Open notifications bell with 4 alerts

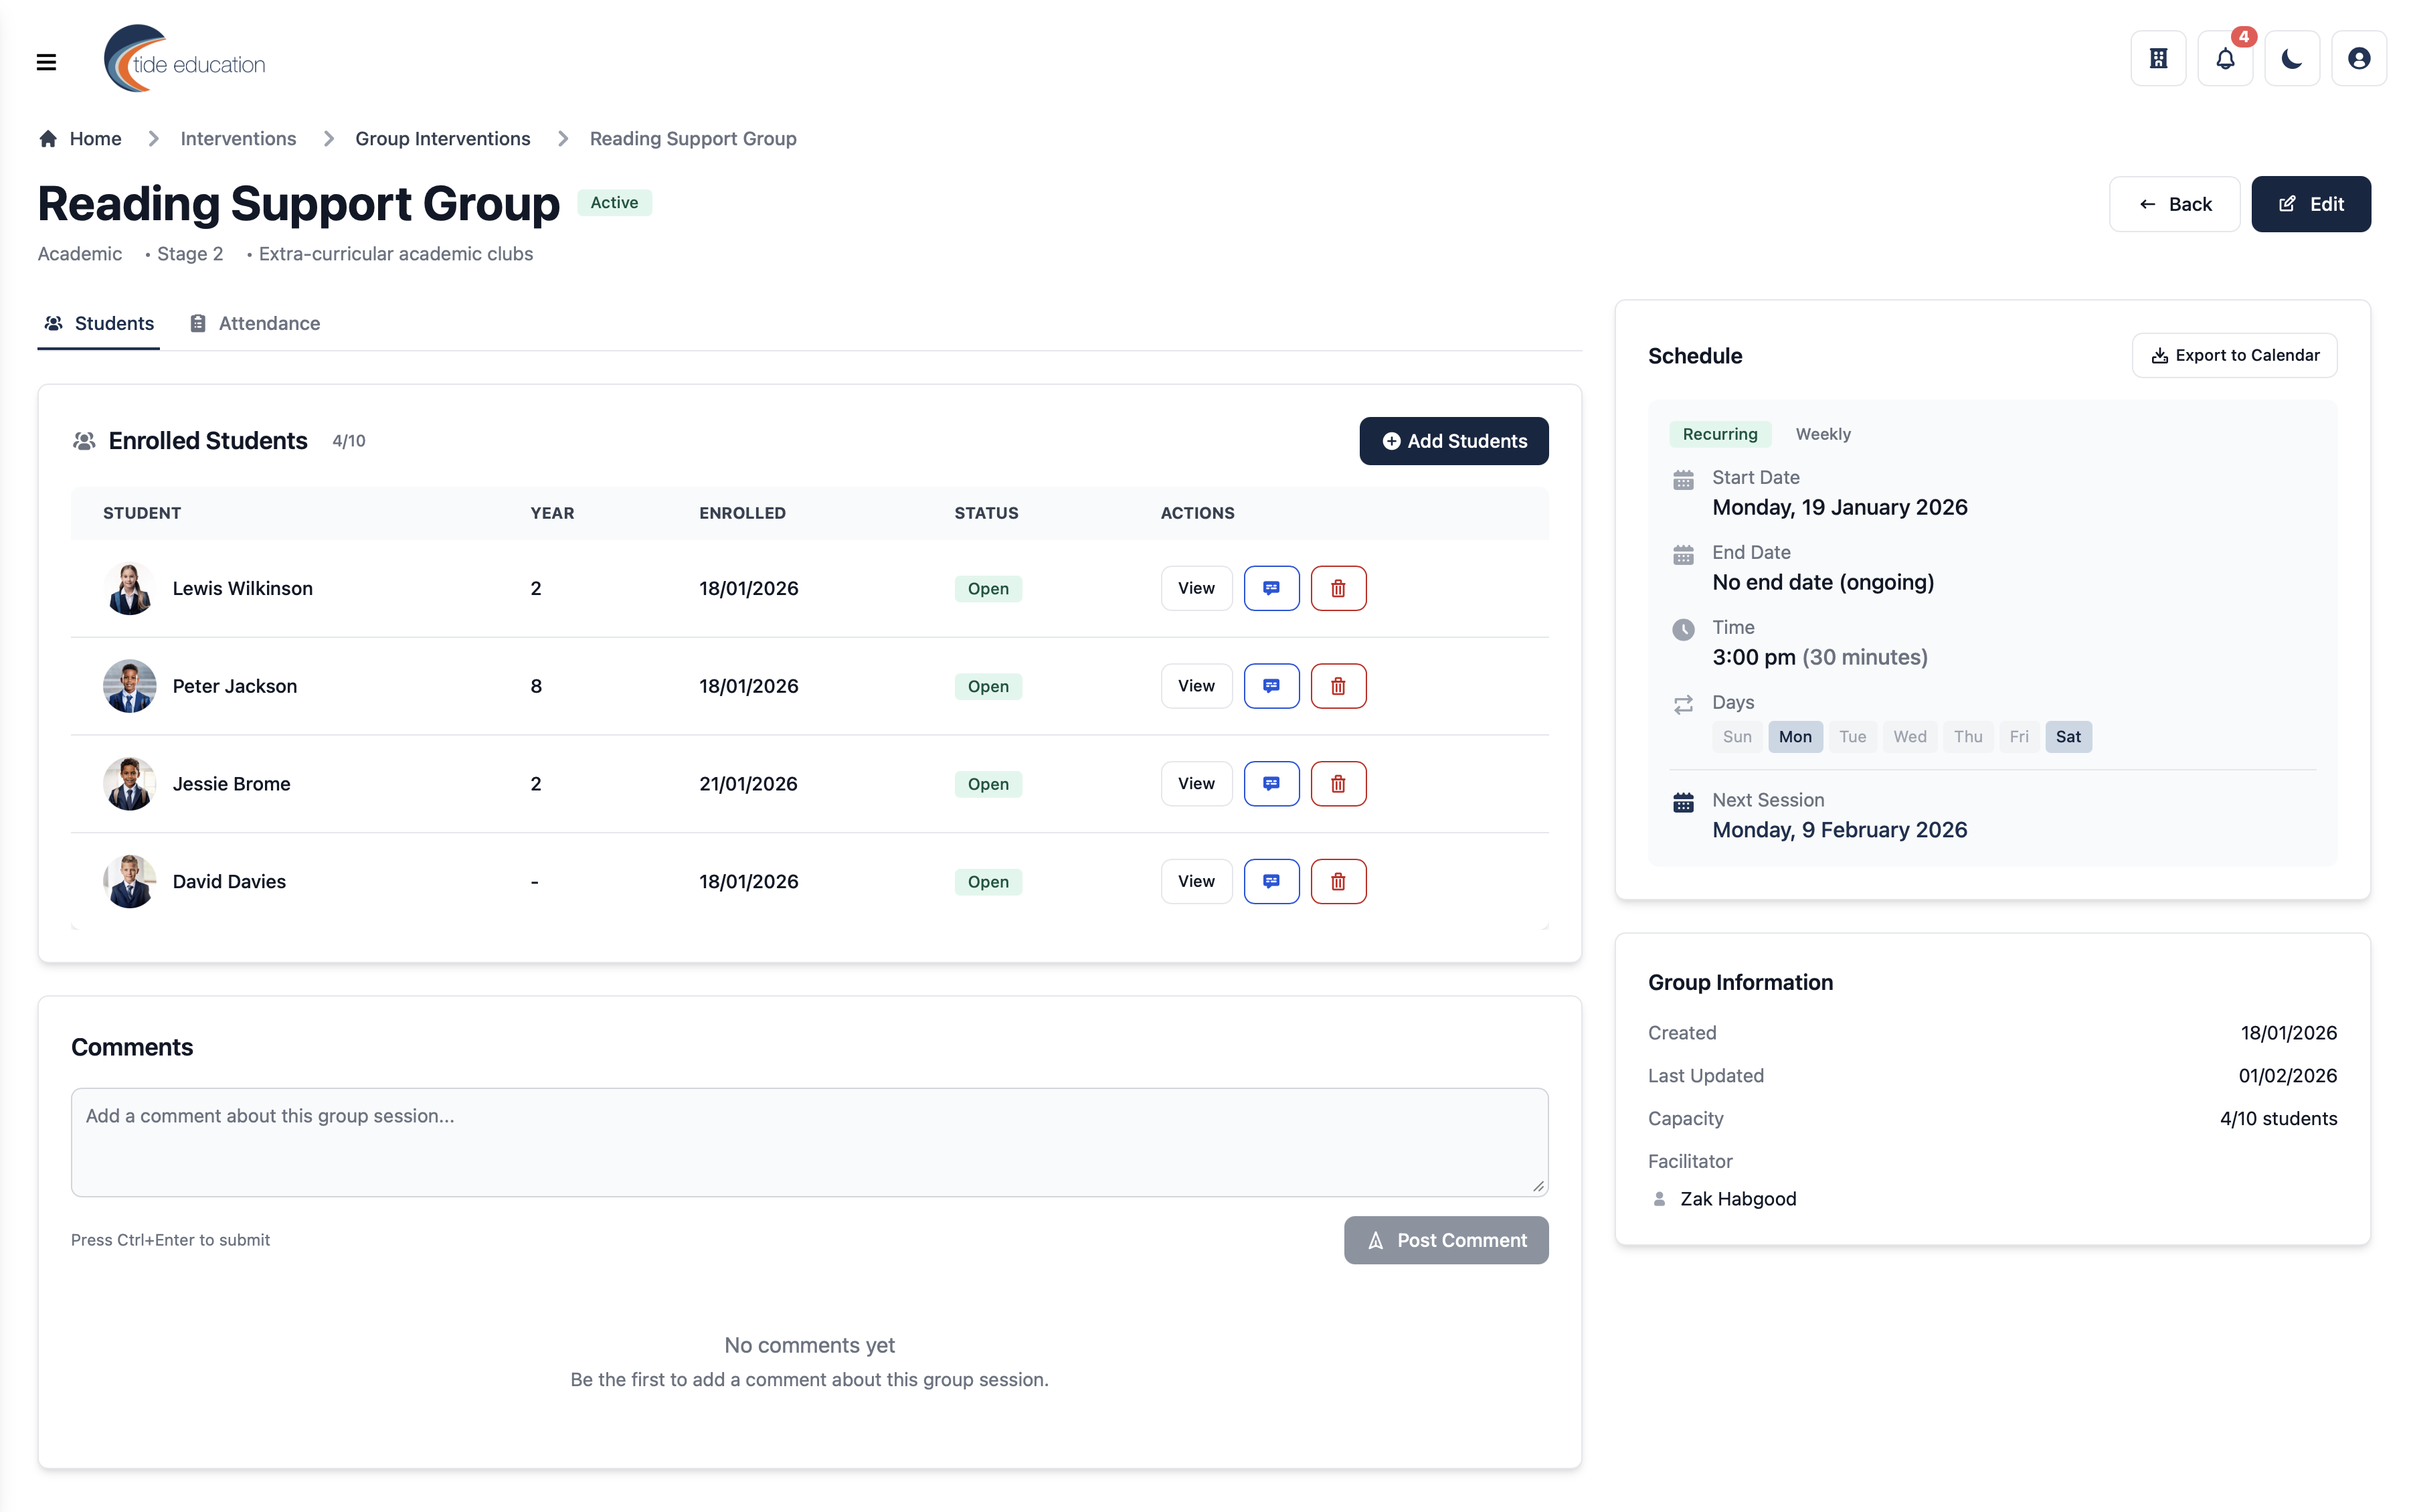[2225, 59]
